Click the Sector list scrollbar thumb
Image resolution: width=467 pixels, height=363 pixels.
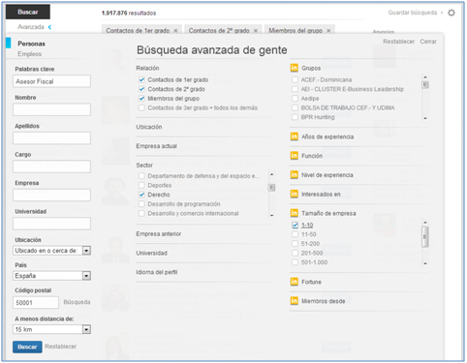click(x=272, y=188)
